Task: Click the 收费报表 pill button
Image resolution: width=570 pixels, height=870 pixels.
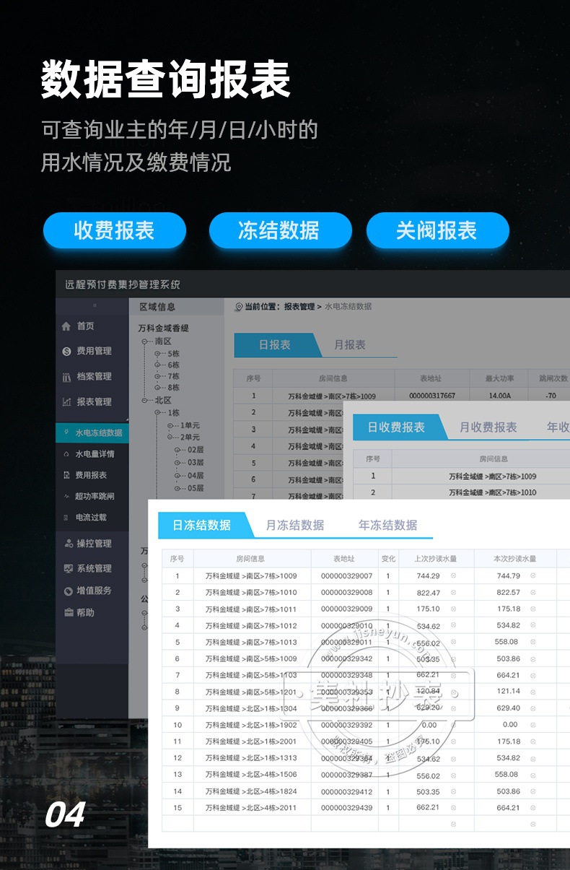Action: pos(115,231)
